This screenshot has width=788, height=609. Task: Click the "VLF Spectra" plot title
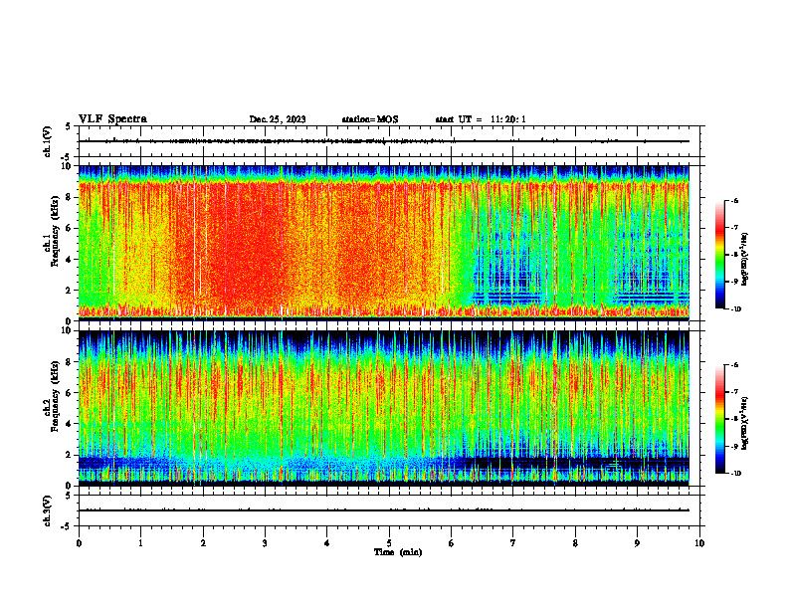click(x=112, y=119)
